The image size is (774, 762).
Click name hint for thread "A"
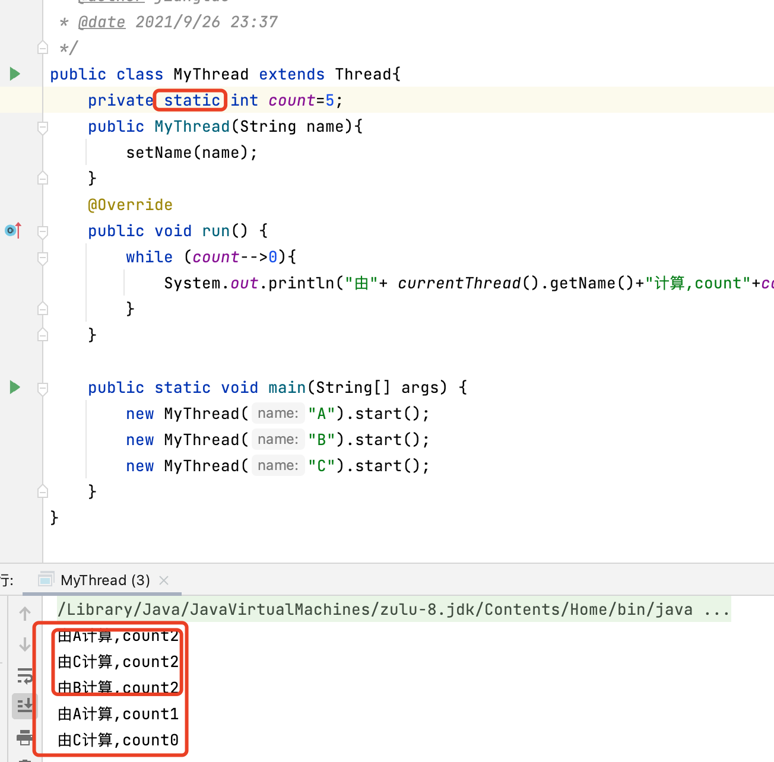[x=278, y=414]
